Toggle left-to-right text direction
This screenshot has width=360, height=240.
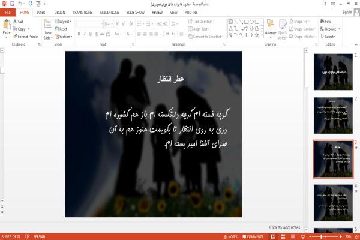(167, 34)
